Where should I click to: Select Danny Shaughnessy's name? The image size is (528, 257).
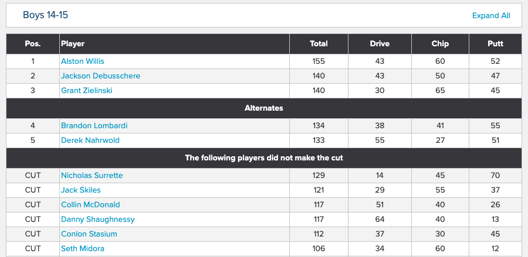pyautogui.click(x=97, y=220)
